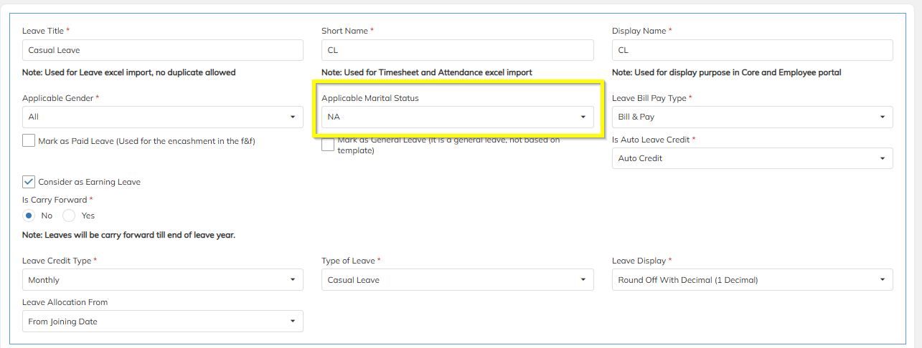Enable the Mark as Paid Leave checkbox

pyautogui.click(x=29, y=141)
